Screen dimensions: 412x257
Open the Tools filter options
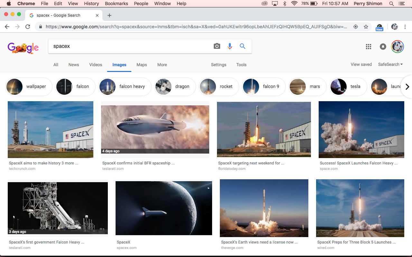tap(241, 65)
